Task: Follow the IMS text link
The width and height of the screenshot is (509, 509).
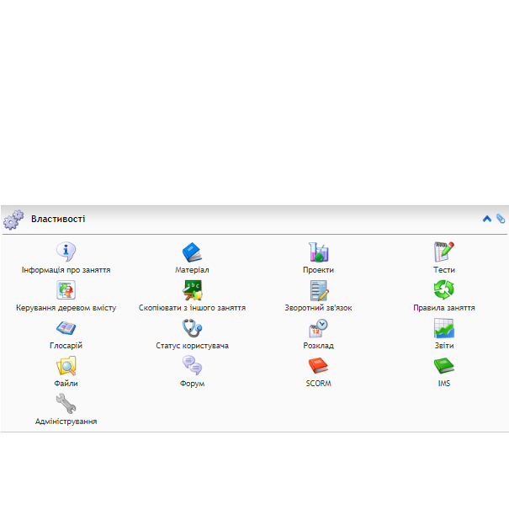Action: [x=443, y=384]
